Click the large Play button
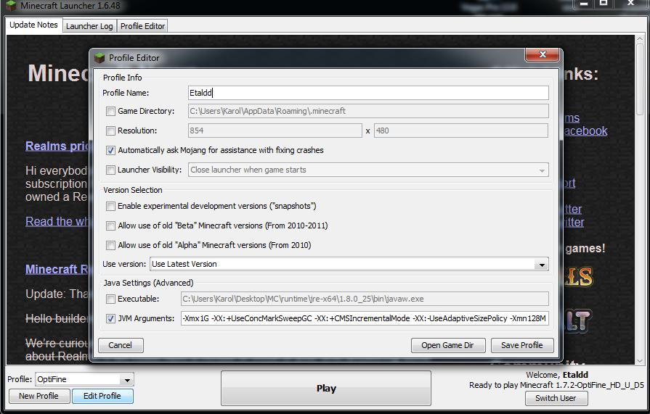 point(326,389)
